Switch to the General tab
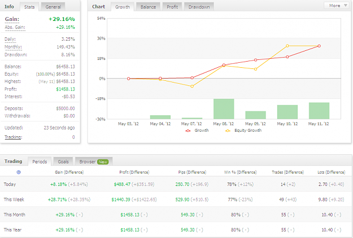 [x=53, y=7]
